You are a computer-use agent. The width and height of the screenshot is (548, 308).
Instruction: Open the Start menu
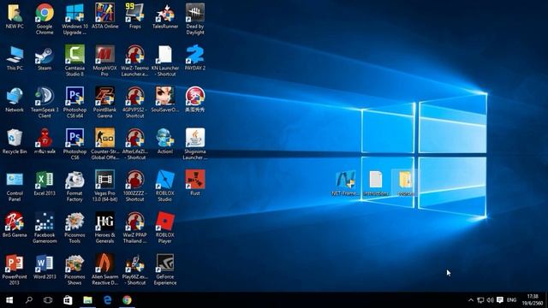[x=9, y=300]
